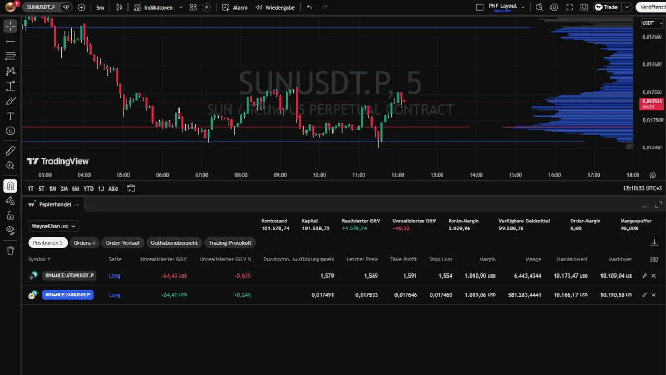Toggle magnet mode in drawing toolbar
This screenshot has width=666, height=375.
[x=10, y=186]
